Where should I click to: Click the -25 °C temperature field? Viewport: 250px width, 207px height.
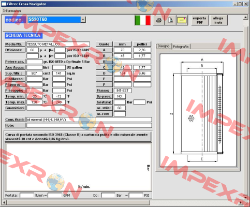point(34,96)
